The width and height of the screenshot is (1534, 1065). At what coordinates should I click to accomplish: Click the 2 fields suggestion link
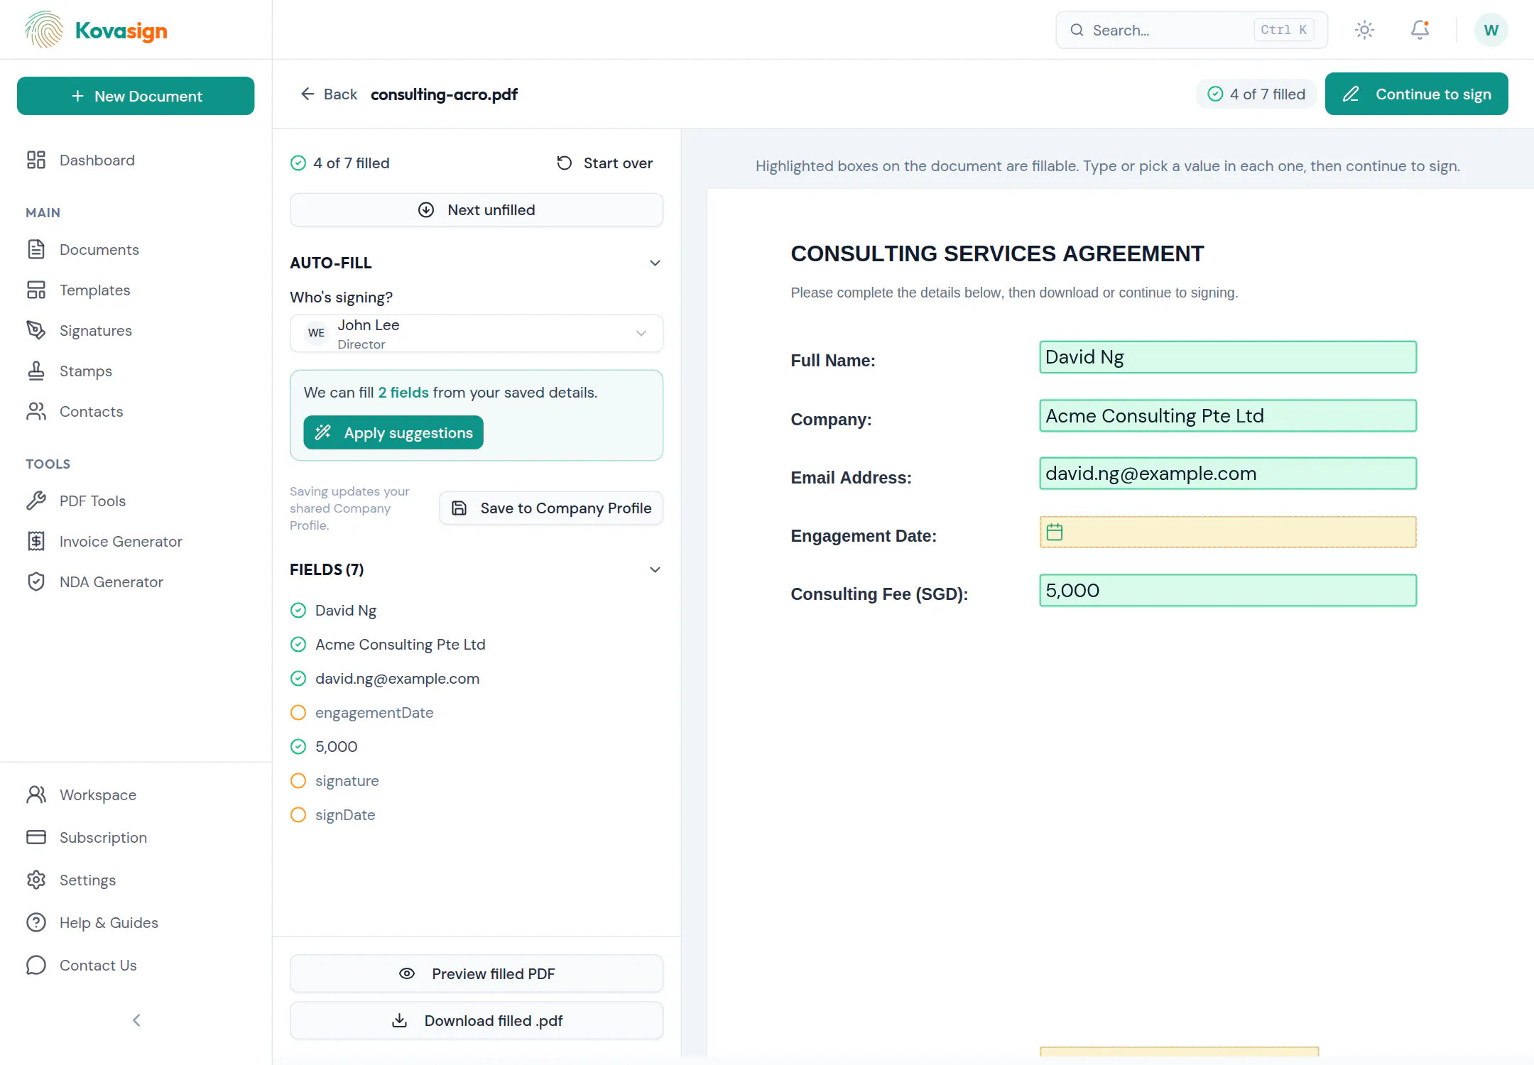coord(403,393)
